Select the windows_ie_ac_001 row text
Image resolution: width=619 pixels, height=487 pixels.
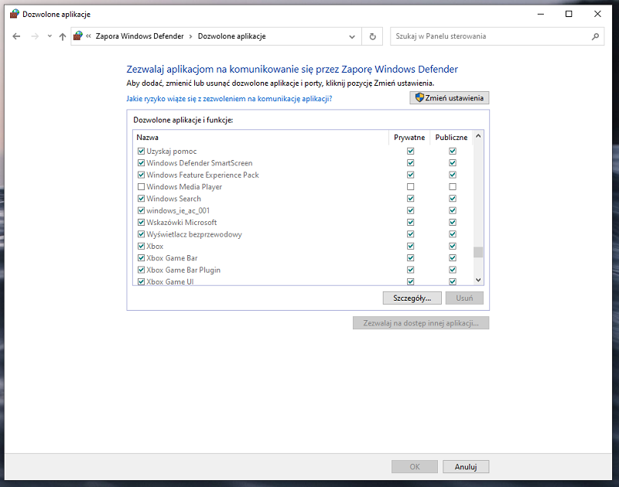point(178,210)
